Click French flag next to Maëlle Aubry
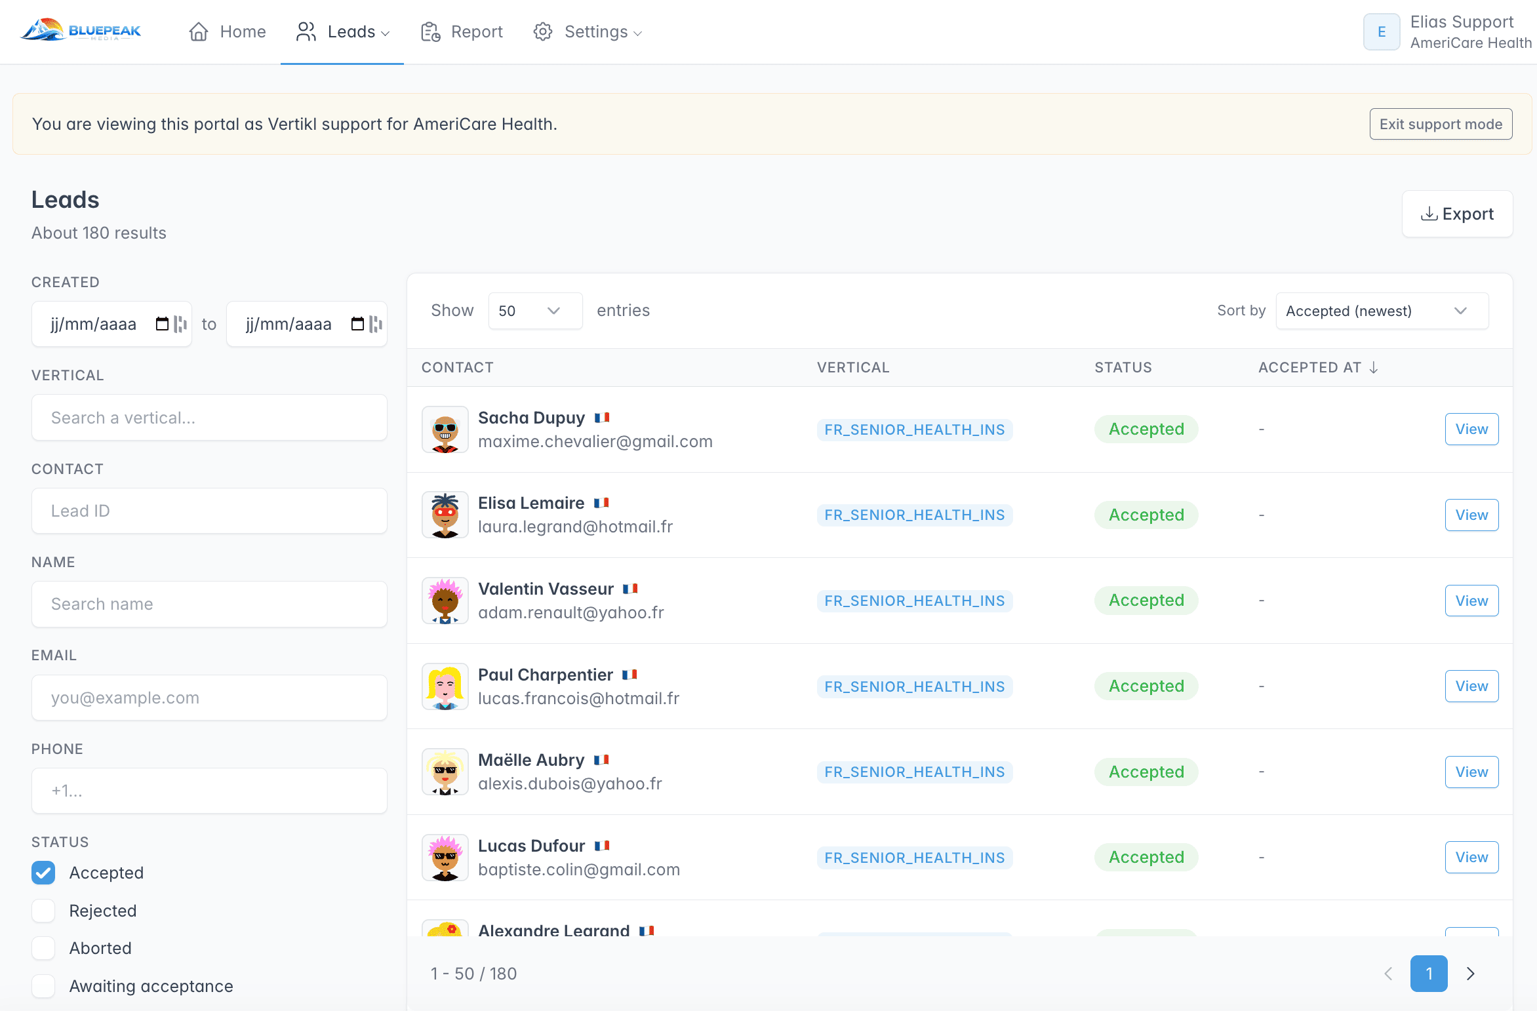This screenshot has width=1537, height=1011. coord(601,760)
